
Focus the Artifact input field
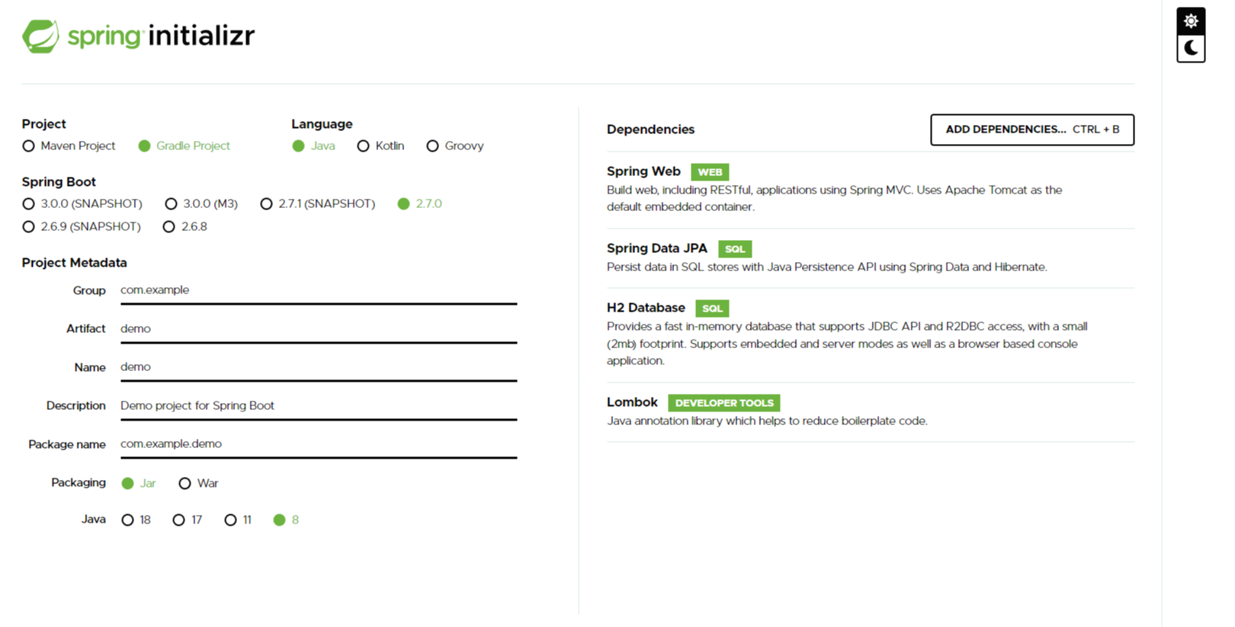[x=319, y=329]
